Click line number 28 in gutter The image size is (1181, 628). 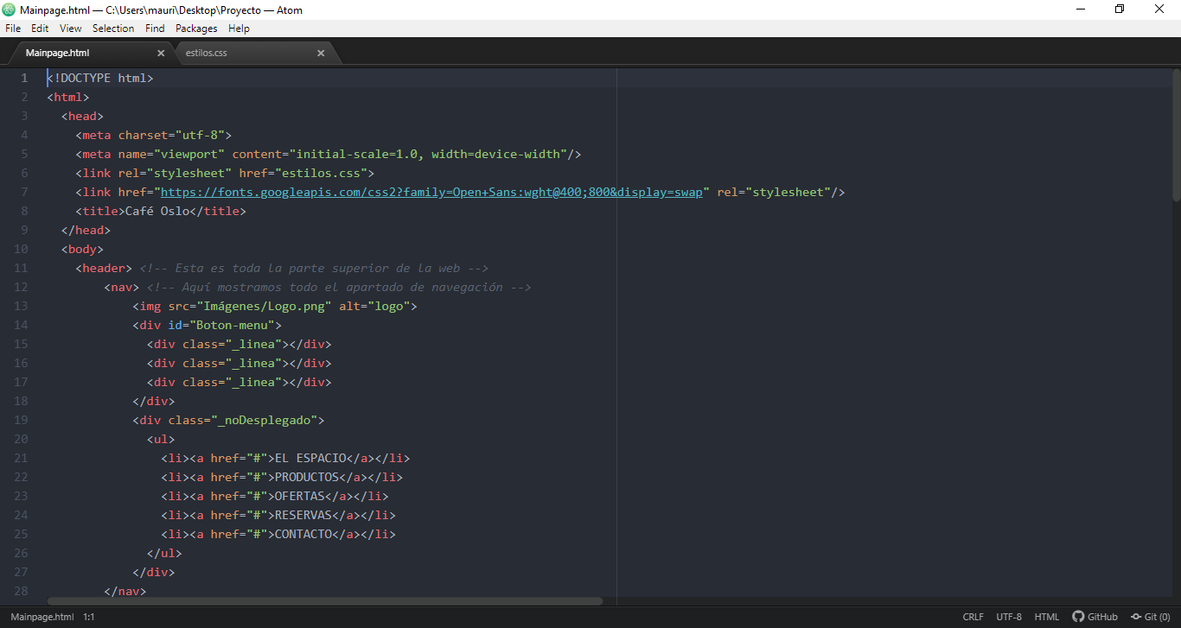click(21, 591)
